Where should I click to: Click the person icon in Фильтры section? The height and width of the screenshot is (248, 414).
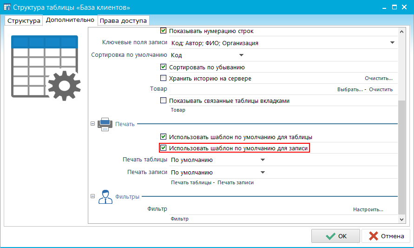(x=105, y=197)
